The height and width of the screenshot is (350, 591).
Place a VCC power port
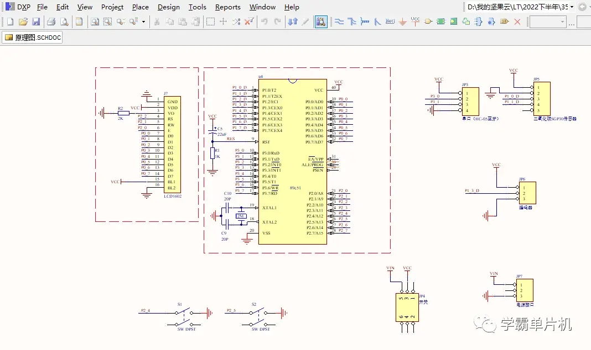pos(416,22)
